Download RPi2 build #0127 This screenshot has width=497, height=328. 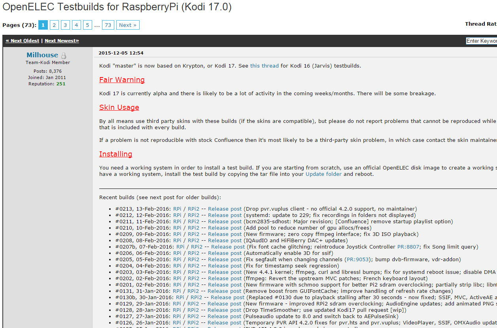tap(193, 316)
